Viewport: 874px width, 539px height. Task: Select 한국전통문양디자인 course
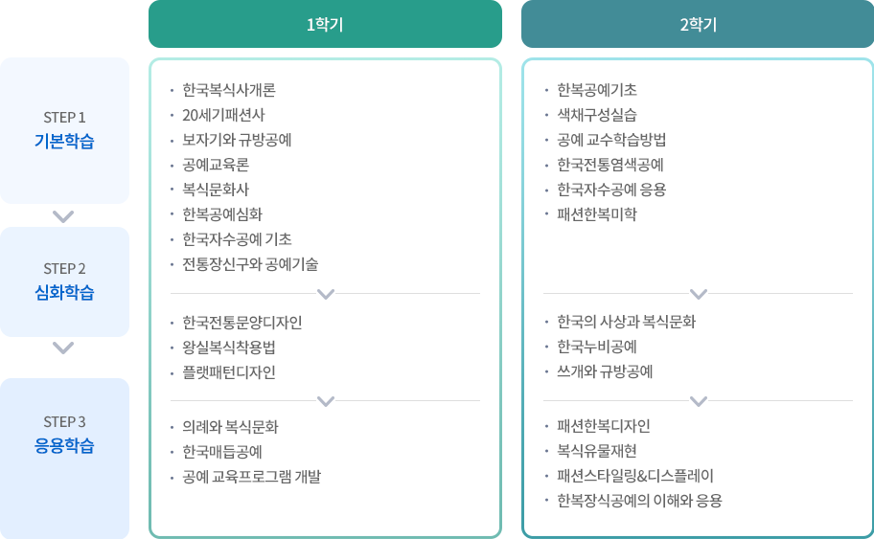241,323
